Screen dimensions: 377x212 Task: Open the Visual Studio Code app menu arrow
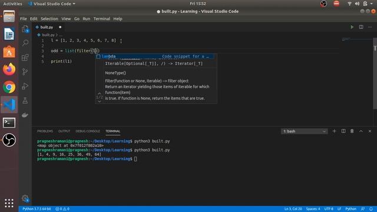[x=74, y=4]
